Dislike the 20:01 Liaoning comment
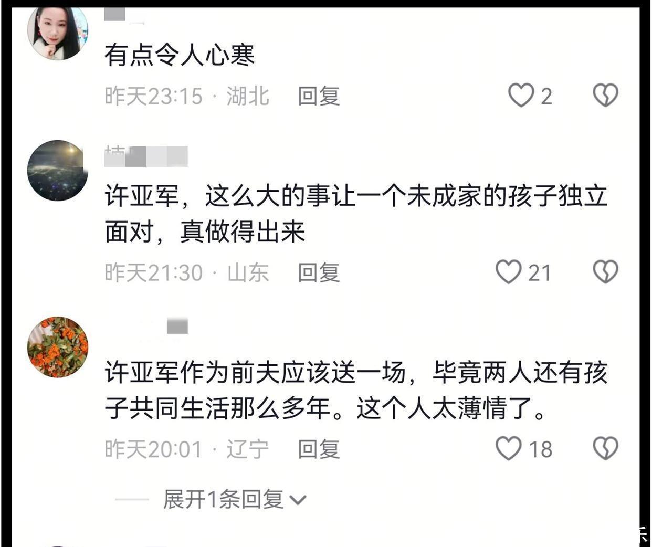Image resolution: width=652 pixels, height=547 pixels. 605,449
